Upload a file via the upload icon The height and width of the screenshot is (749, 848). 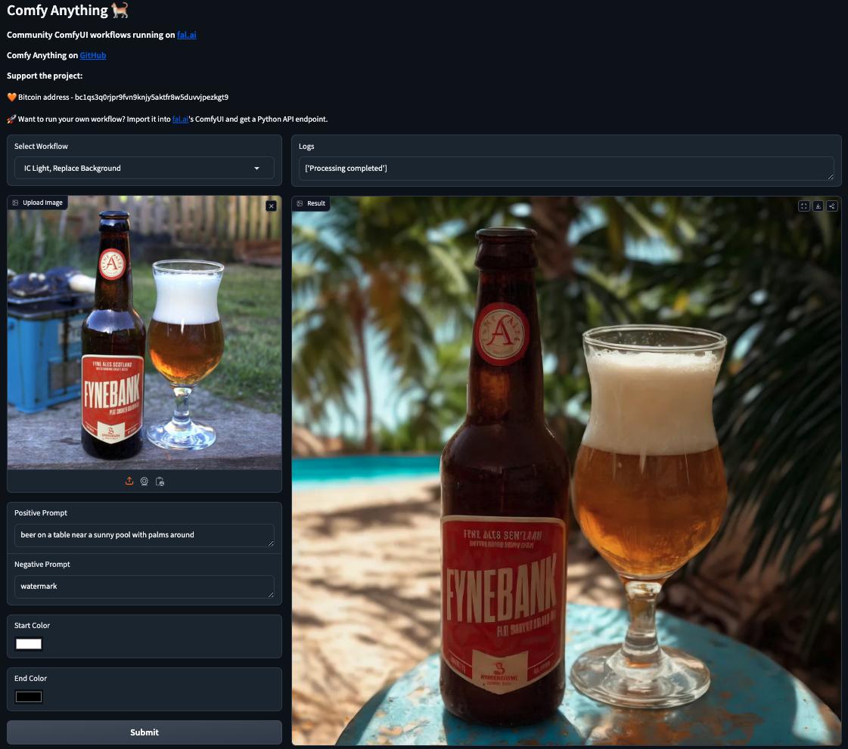point(129,481)
